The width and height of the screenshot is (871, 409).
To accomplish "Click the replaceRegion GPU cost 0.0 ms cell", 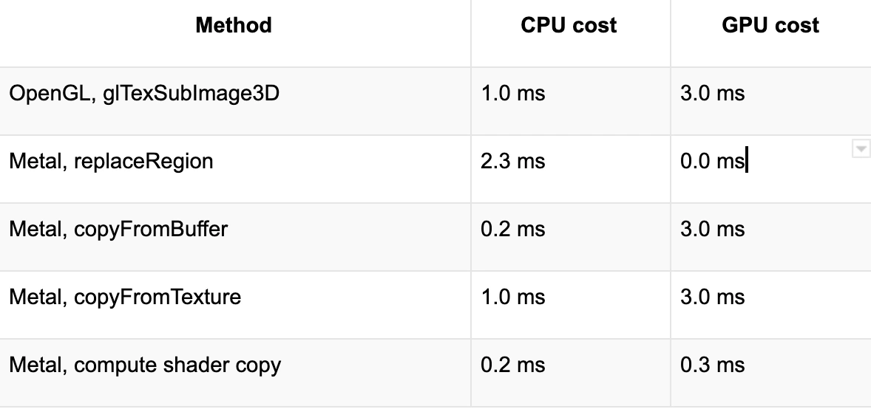I will point(713,161).
